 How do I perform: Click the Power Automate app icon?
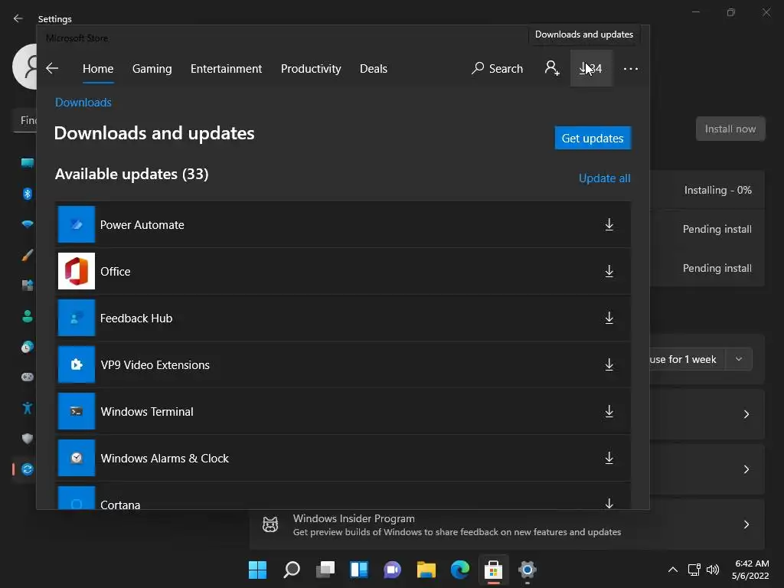[77, 224]
